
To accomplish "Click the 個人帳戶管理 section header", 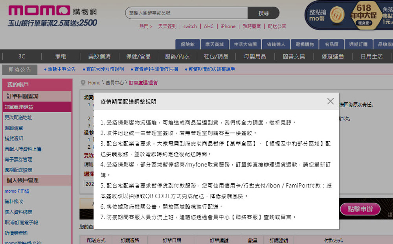I will click(37, 180).
